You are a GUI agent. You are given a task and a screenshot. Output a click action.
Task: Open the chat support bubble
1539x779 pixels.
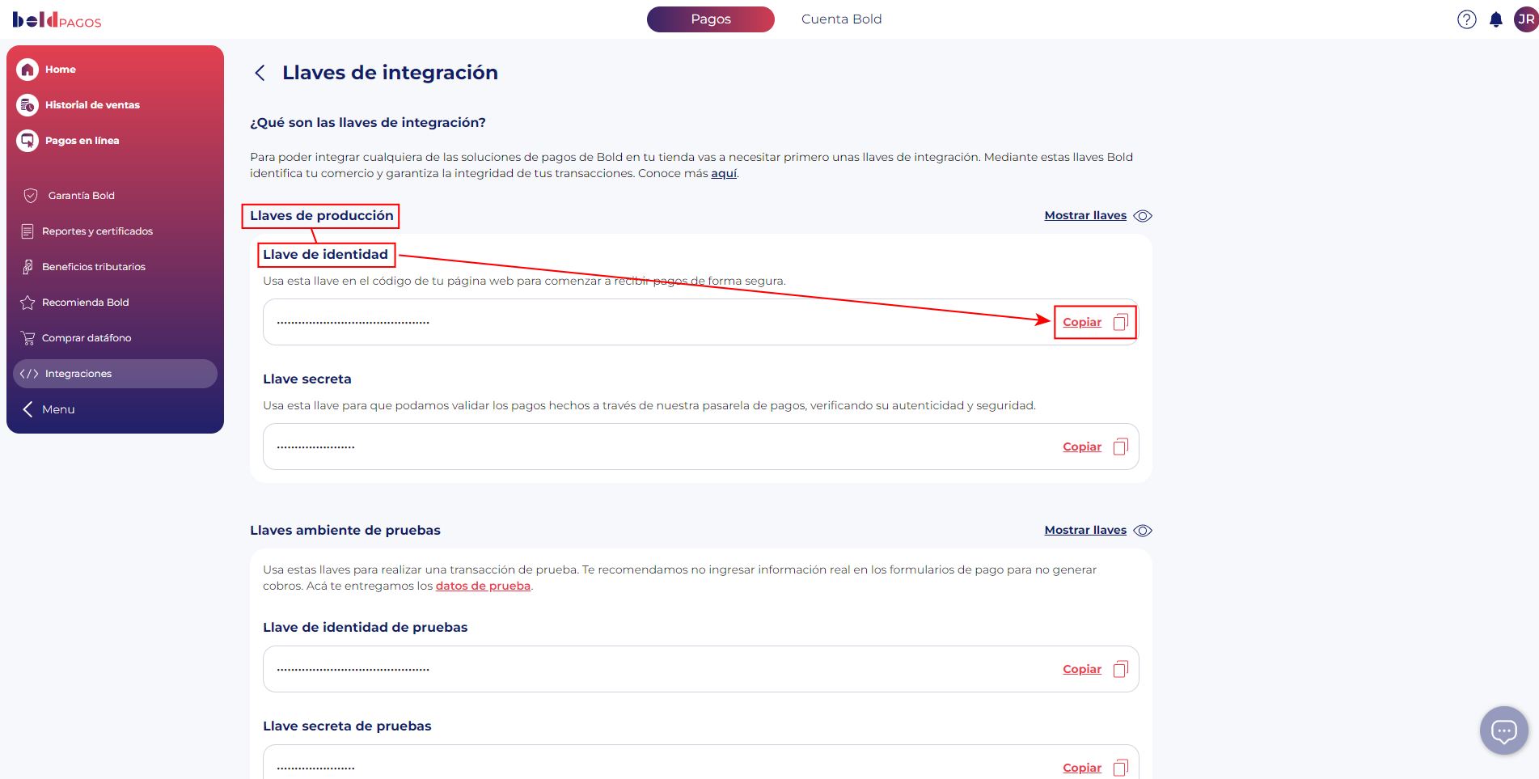[1503, 731]
